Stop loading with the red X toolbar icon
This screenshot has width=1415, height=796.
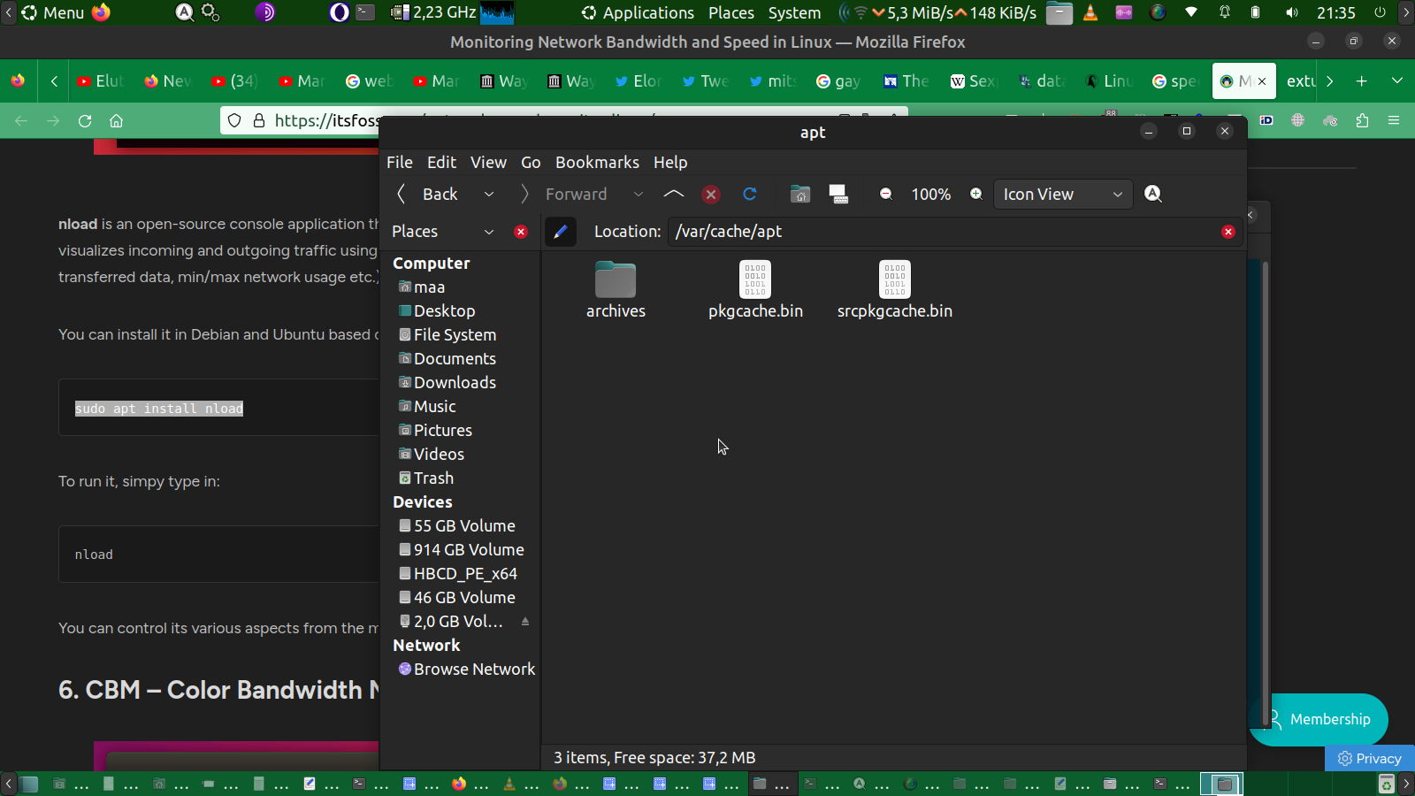[x=711, y=195]
